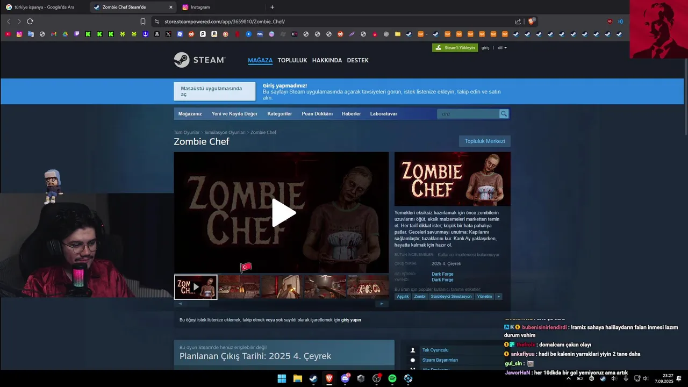Open Steam app from taskbar
Screen dimensions: 688x387
pos(313,378)
